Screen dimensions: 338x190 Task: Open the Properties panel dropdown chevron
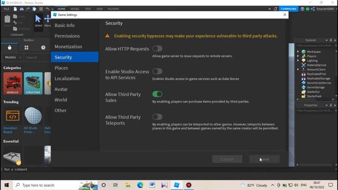point(326,106)
